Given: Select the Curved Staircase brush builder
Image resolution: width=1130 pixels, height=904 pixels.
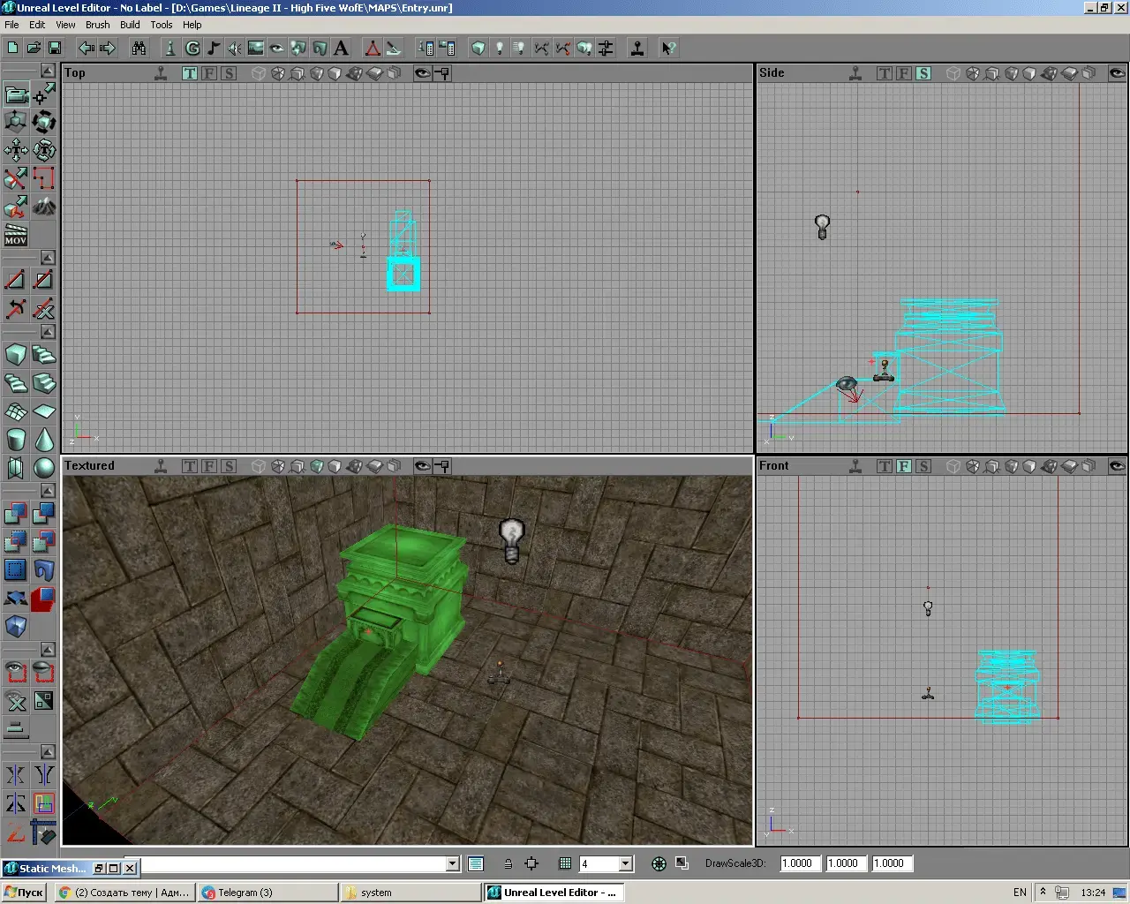Looking at the screenshot, I should pos(43,355).
